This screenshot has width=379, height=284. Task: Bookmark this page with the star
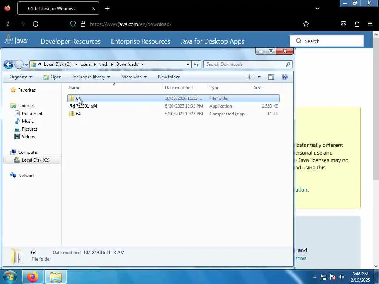coord(306,24)
